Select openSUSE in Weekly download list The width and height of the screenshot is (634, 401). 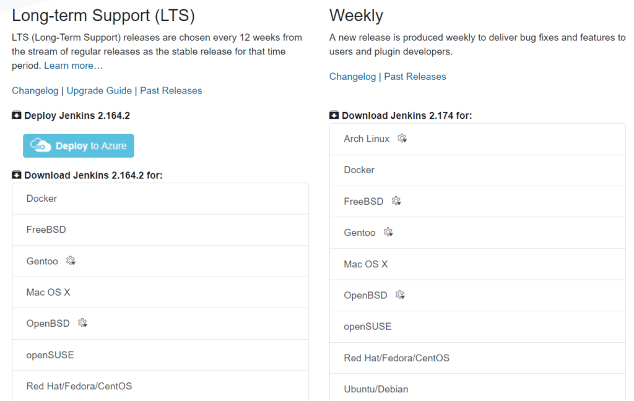point(477,327)
